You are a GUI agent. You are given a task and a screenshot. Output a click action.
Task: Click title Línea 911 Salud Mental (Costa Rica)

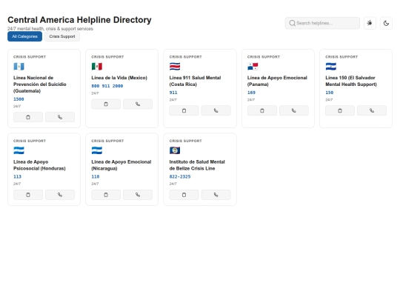pos(195,81)
